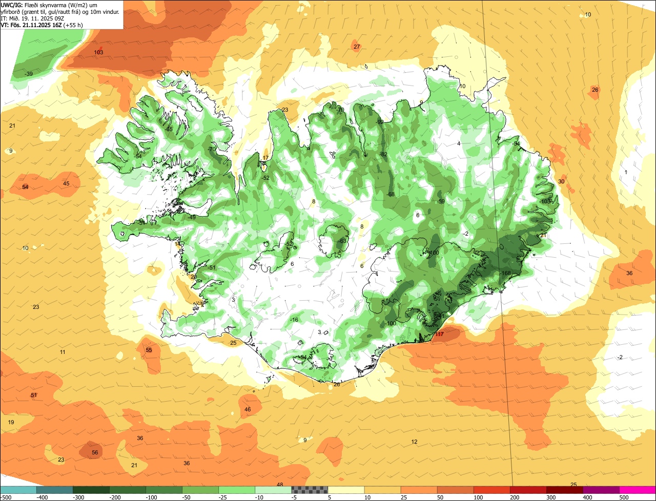Select the 28 value on the south coast
This screenshot has height=501, width=656.
coord(337,384)
